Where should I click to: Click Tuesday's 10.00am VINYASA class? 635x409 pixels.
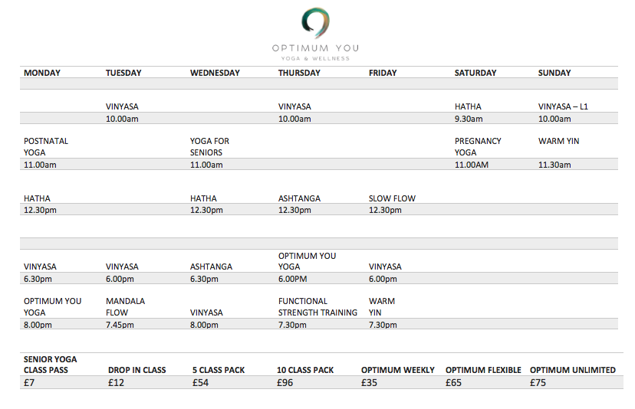click(122, 107)
